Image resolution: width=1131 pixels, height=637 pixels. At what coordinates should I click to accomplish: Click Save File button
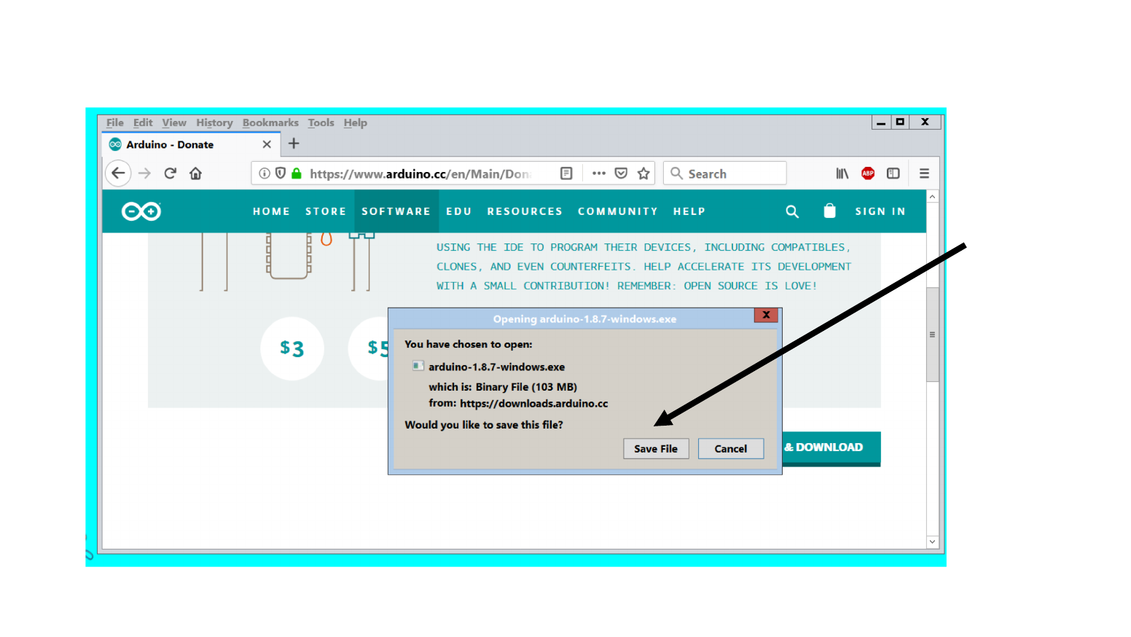[656, 449]
